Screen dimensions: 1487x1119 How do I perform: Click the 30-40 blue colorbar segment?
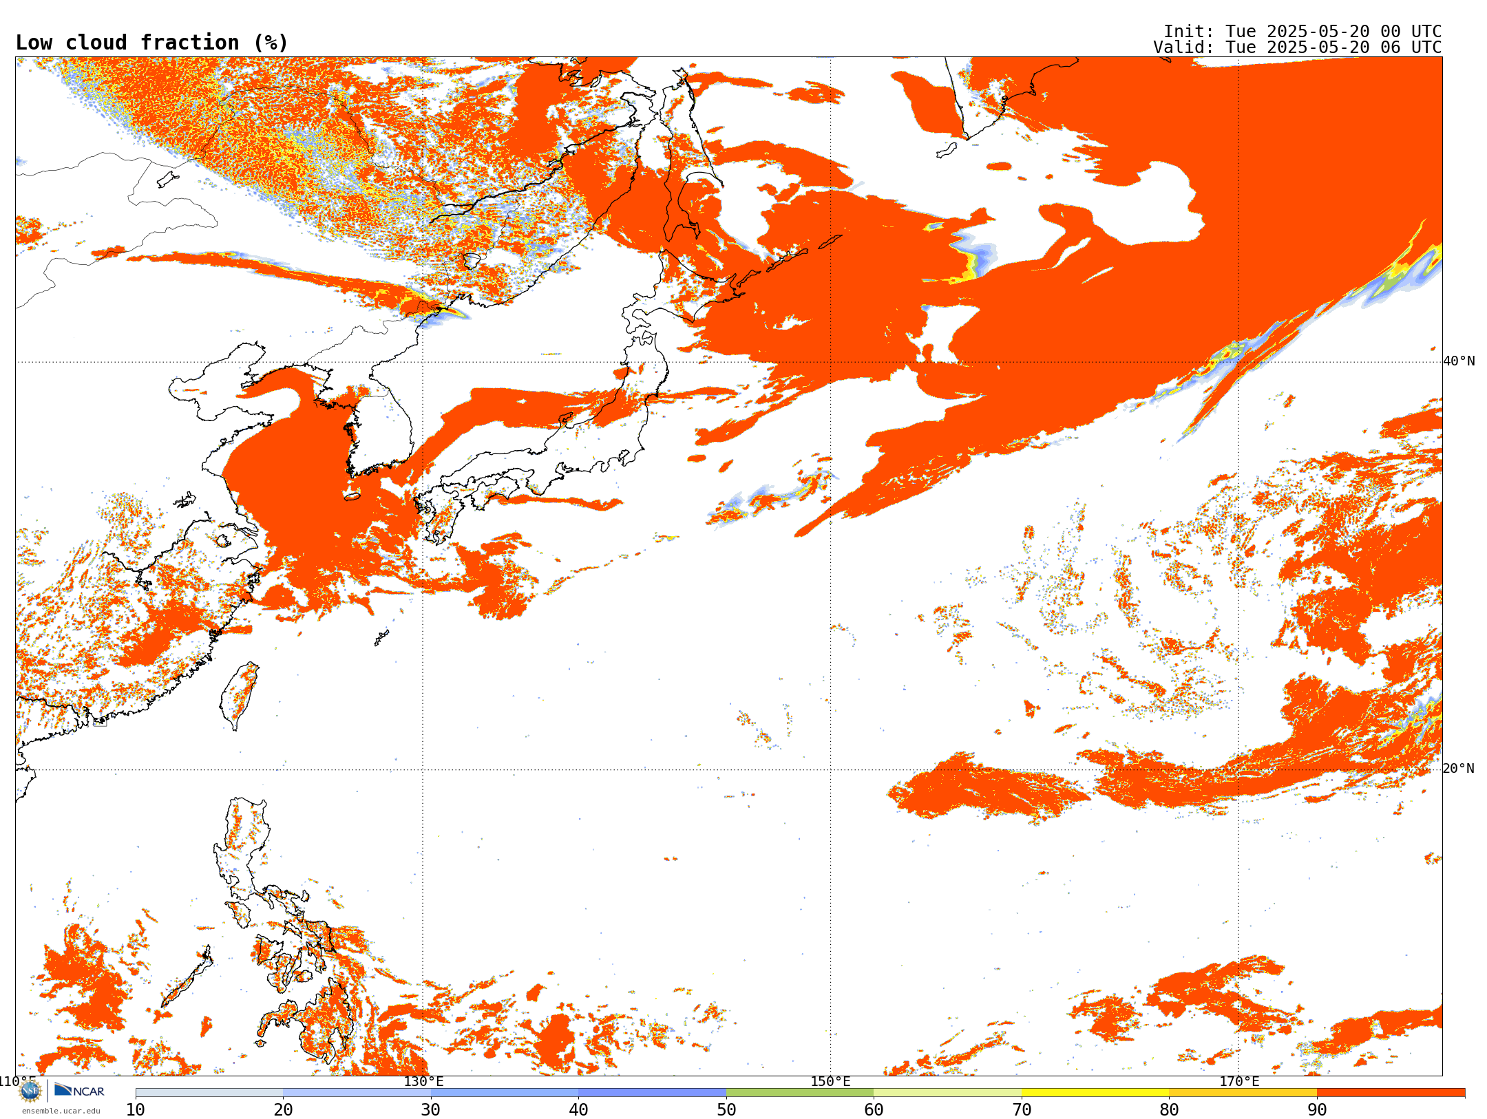(505, 1093)
